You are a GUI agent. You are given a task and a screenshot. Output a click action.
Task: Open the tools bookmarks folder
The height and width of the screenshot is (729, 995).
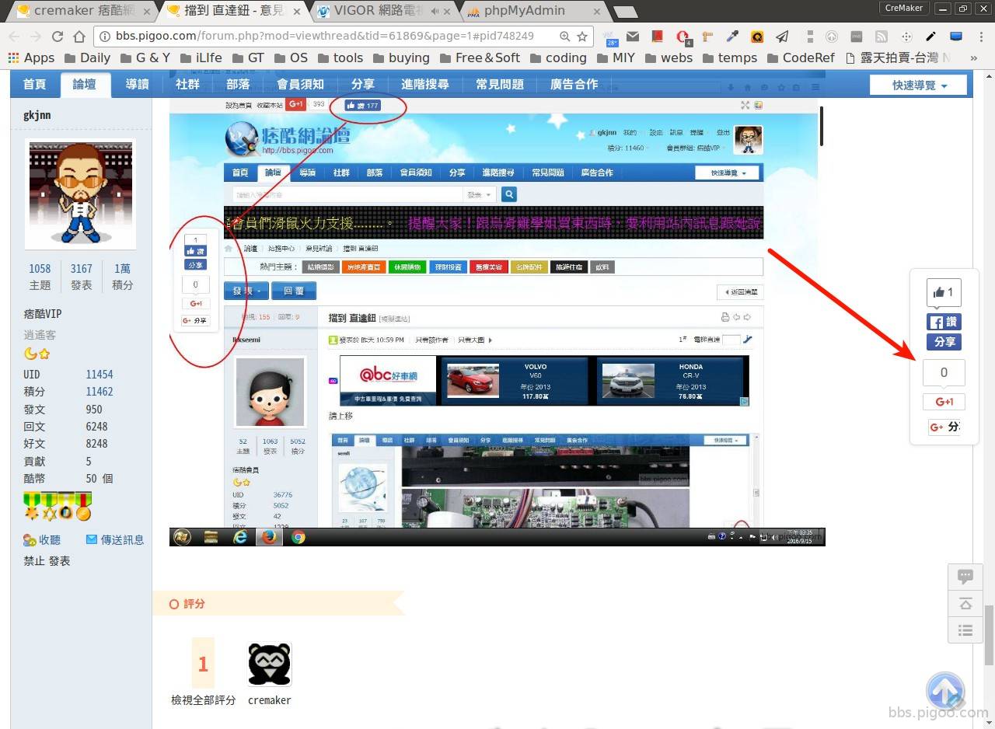click(340, 58)
